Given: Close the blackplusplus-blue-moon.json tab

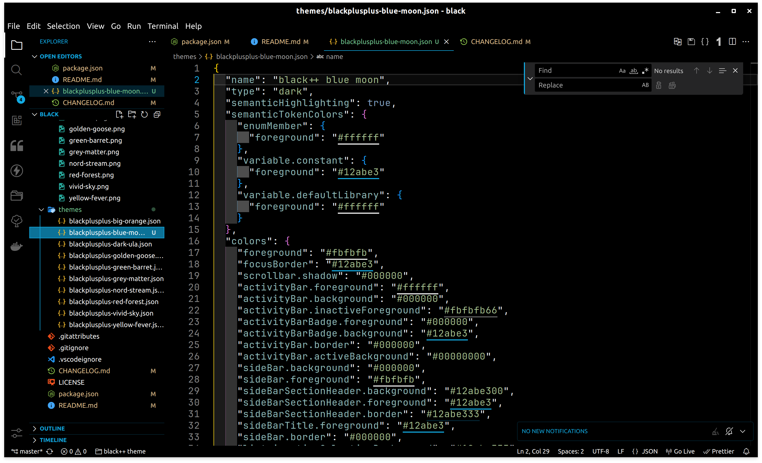Looking at the screenshot, I should pyautogui.click(x=447, y=41).
